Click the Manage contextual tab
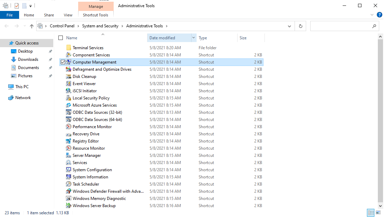The height and width of the screenshot is (217, 385). [x=96, y=6]
